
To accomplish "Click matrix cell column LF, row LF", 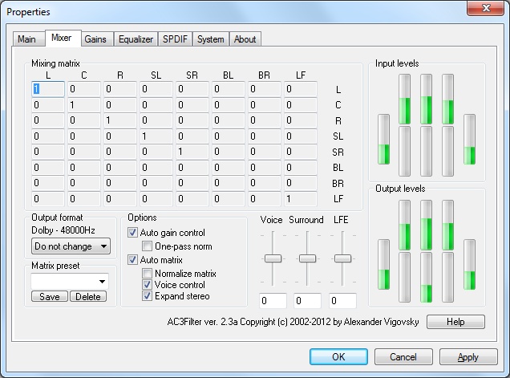I will [x=301, y=199].
